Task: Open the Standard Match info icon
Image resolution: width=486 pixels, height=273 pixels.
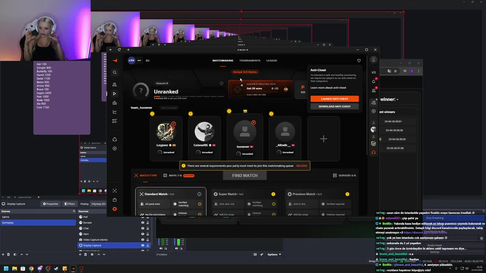Action: click(x=199, y=194)
